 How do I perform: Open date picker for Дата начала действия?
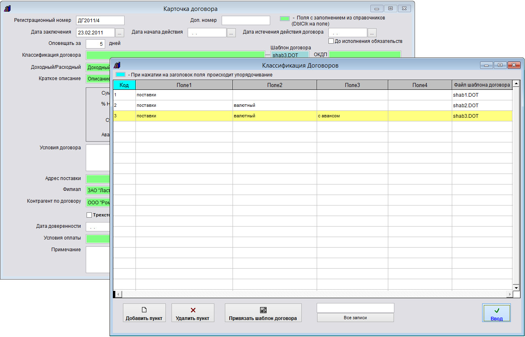[231, 33]
